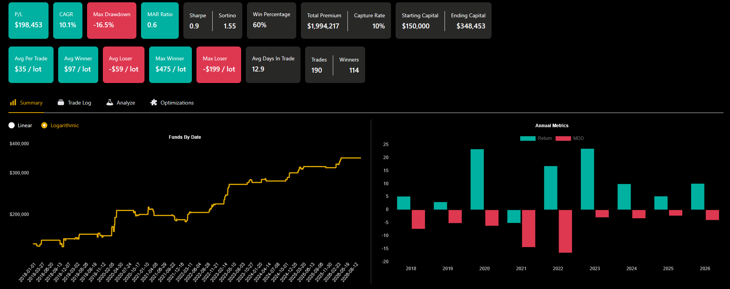Image resolution: width=730 pixels, height=289 pixels.
Task: Click the Starting Capital $150,000 value
Action: click(x=416, y=26)
